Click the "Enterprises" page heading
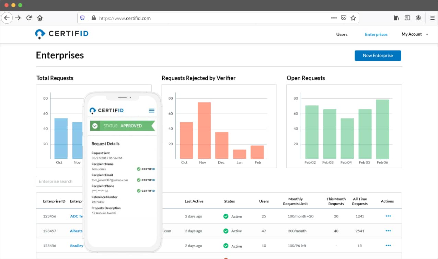The image size is (438, 259). pos(60,55)
